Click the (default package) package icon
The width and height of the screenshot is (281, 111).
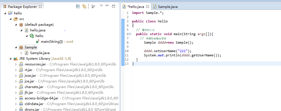point(21,25)
